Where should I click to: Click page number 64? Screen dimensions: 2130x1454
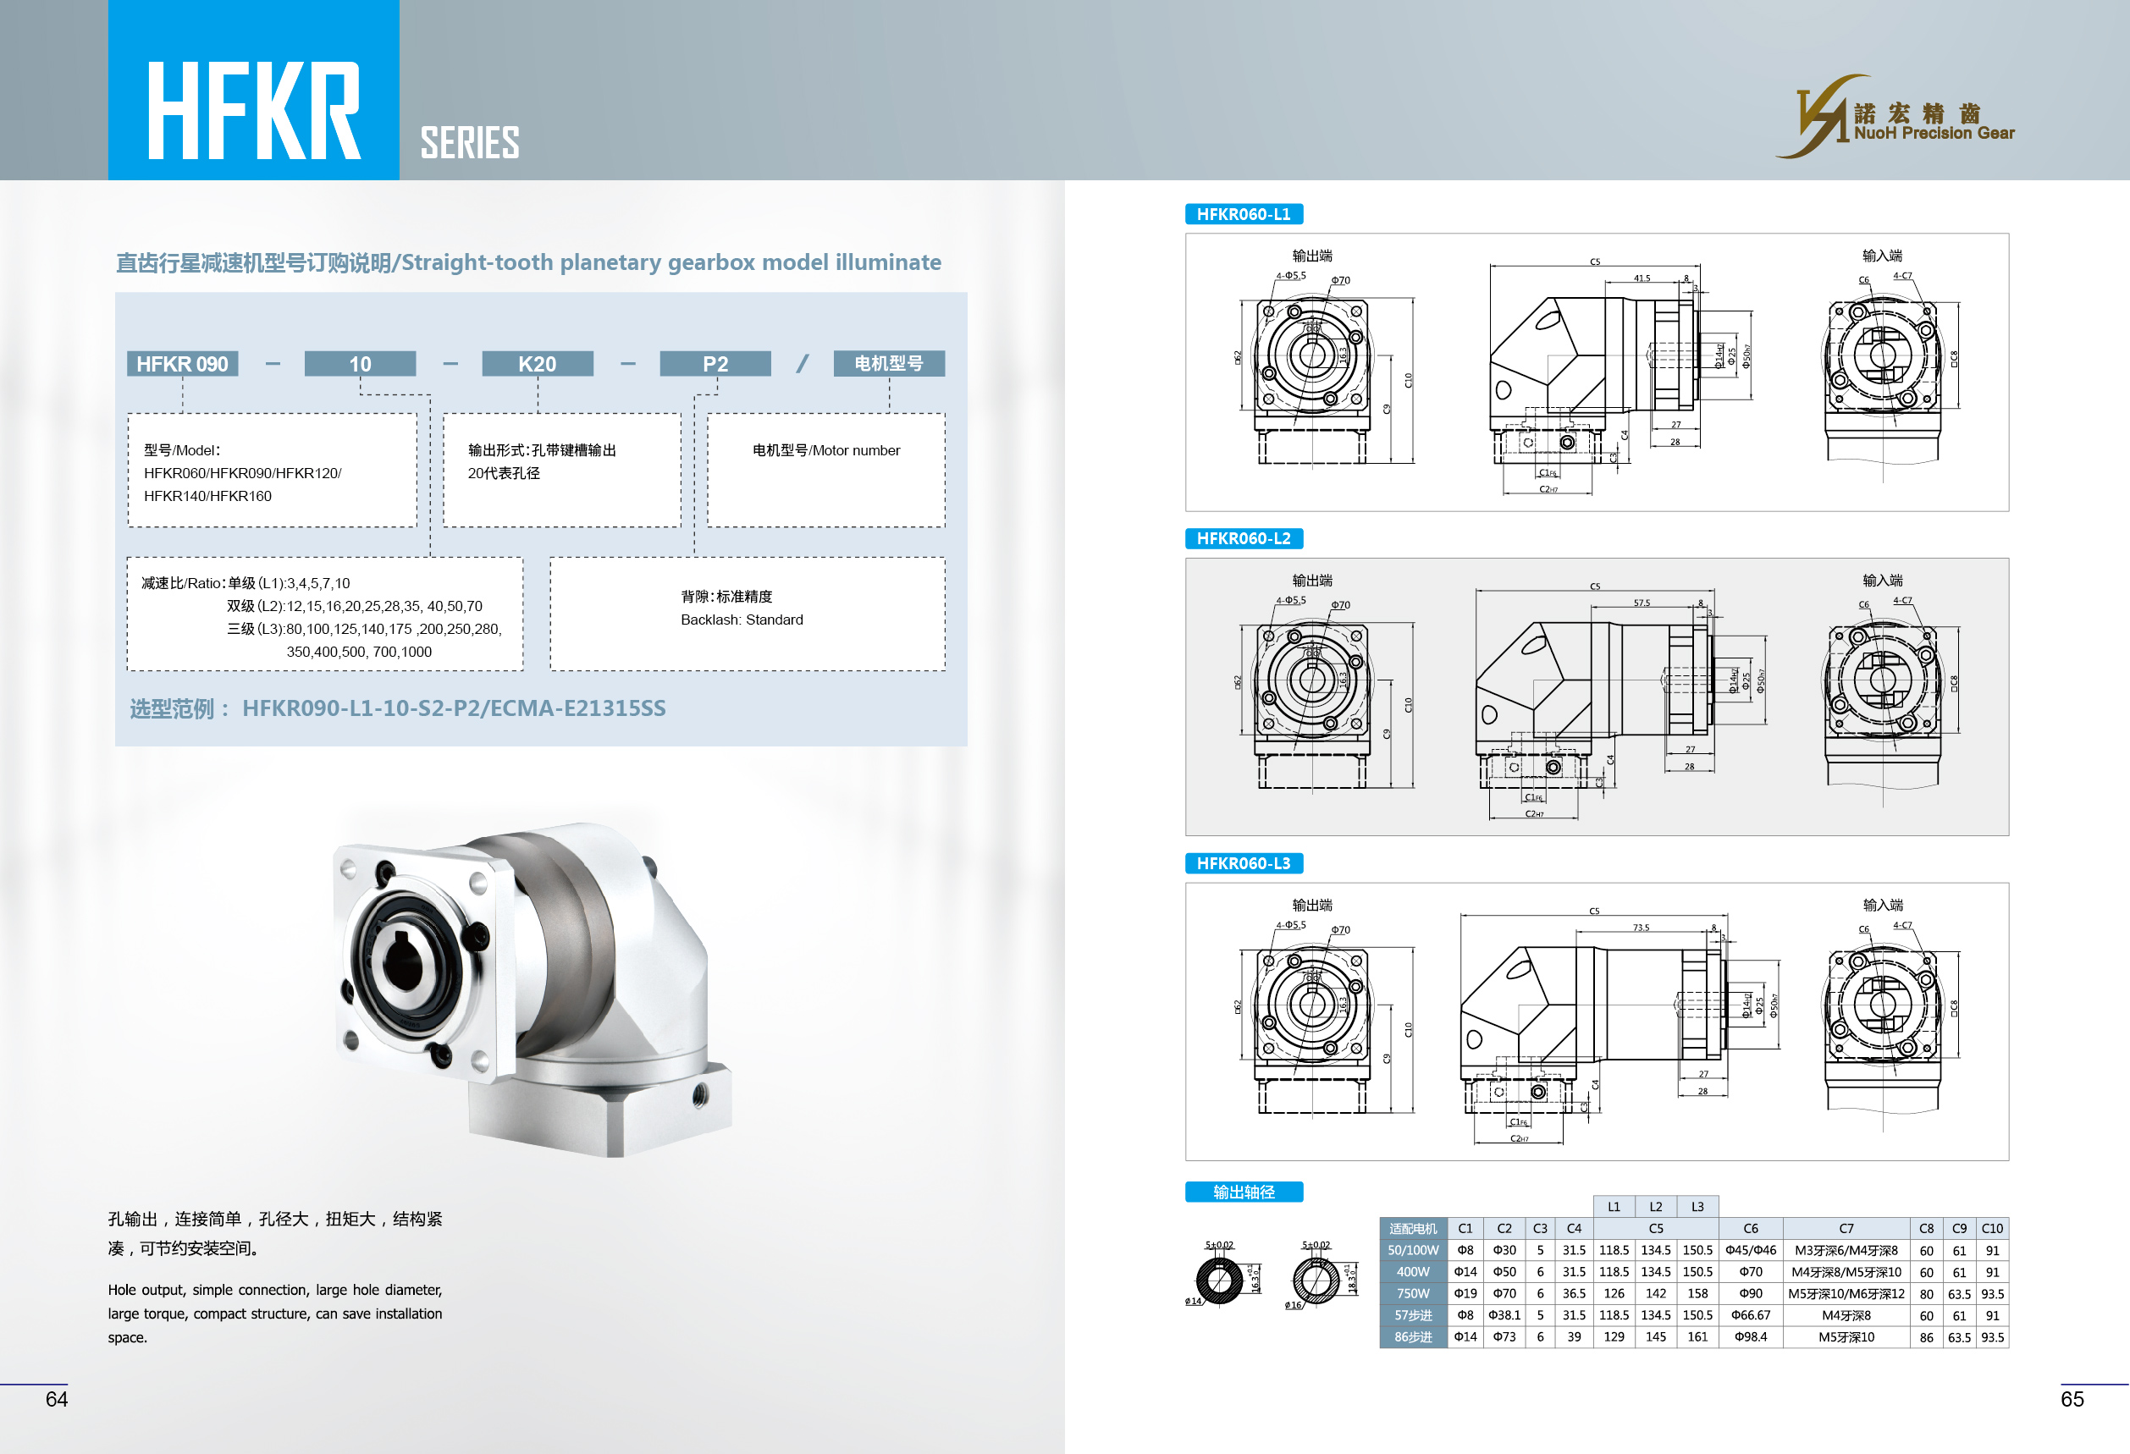click(x=57, y=1399)
